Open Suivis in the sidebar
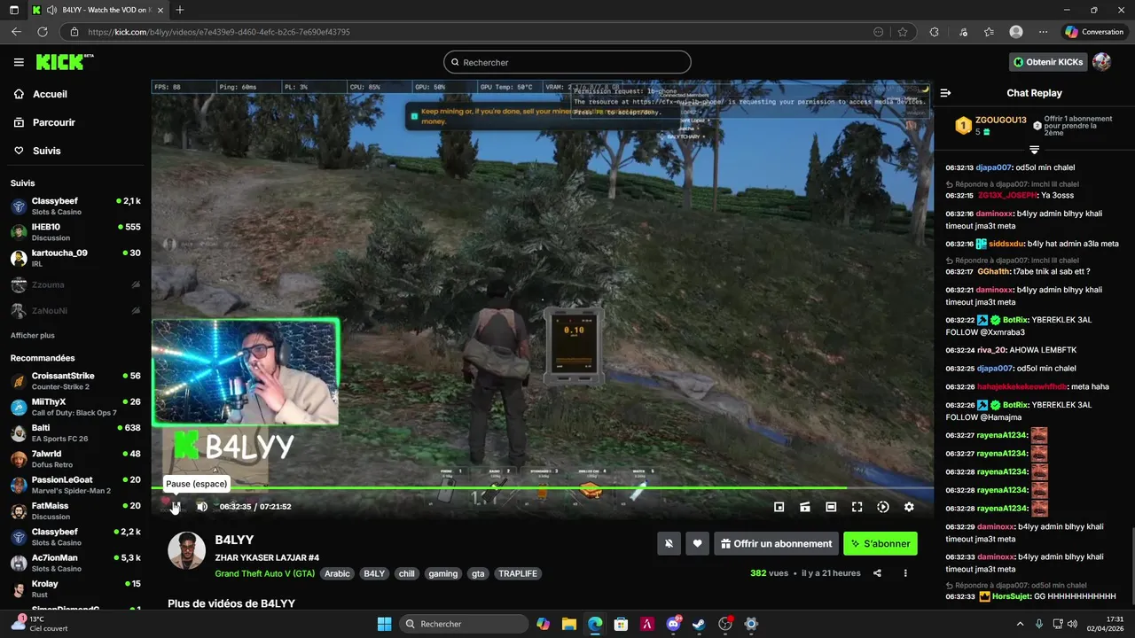 tap(46, 151)
